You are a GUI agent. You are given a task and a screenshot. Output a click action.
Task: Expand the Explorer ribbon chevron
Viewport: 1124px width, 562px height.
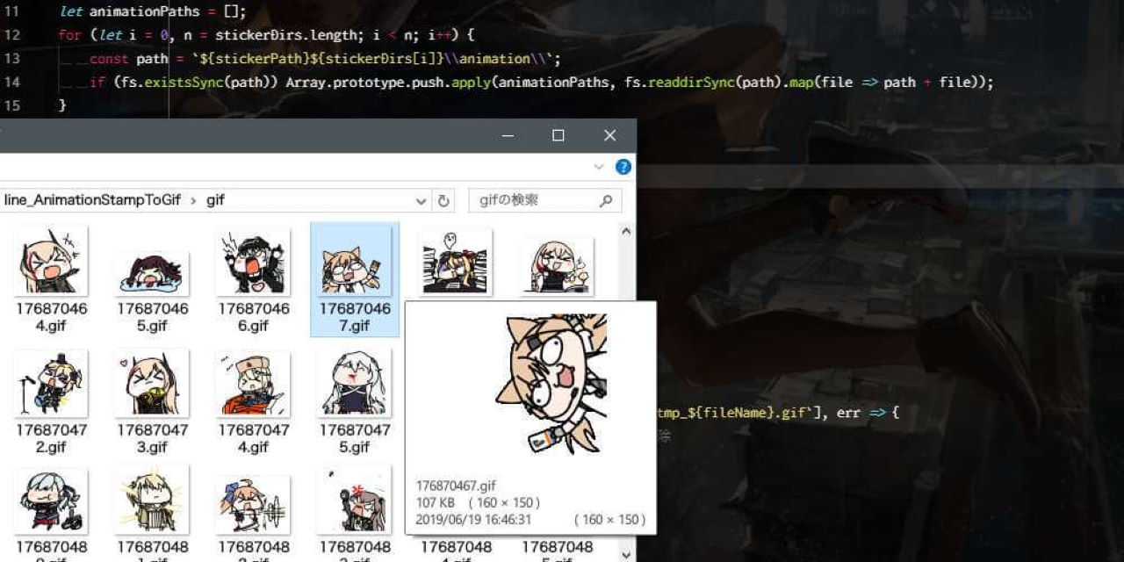pyautogui.click(x=599, y=167)
